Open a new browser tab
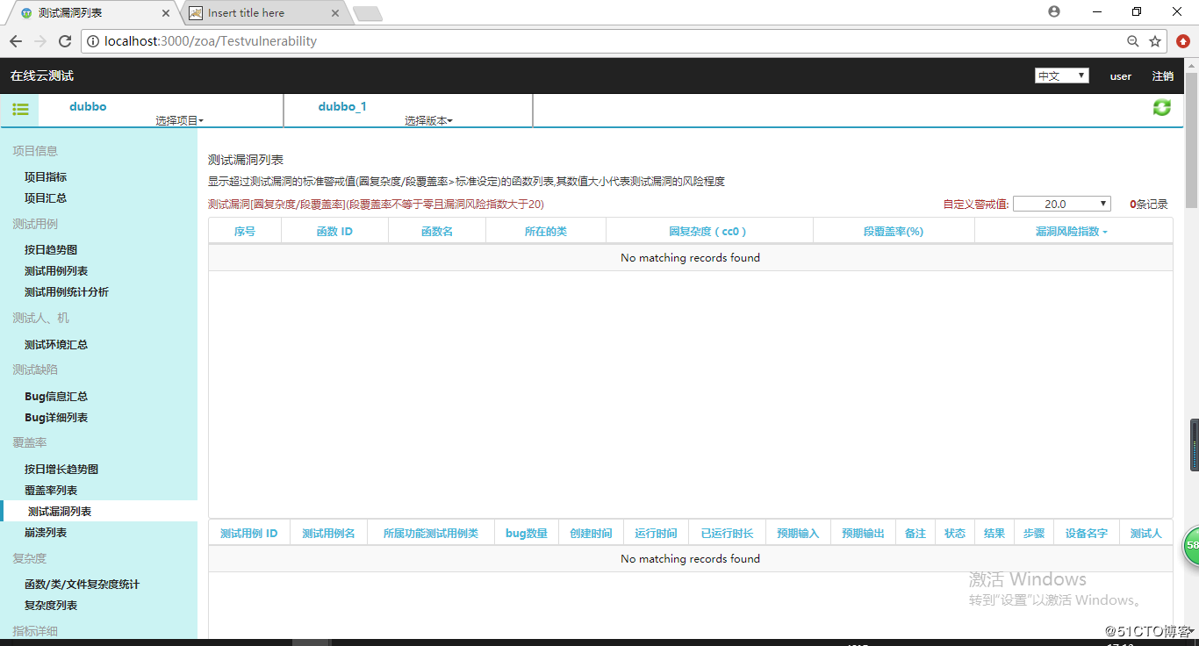 click(x=368, y=13)
